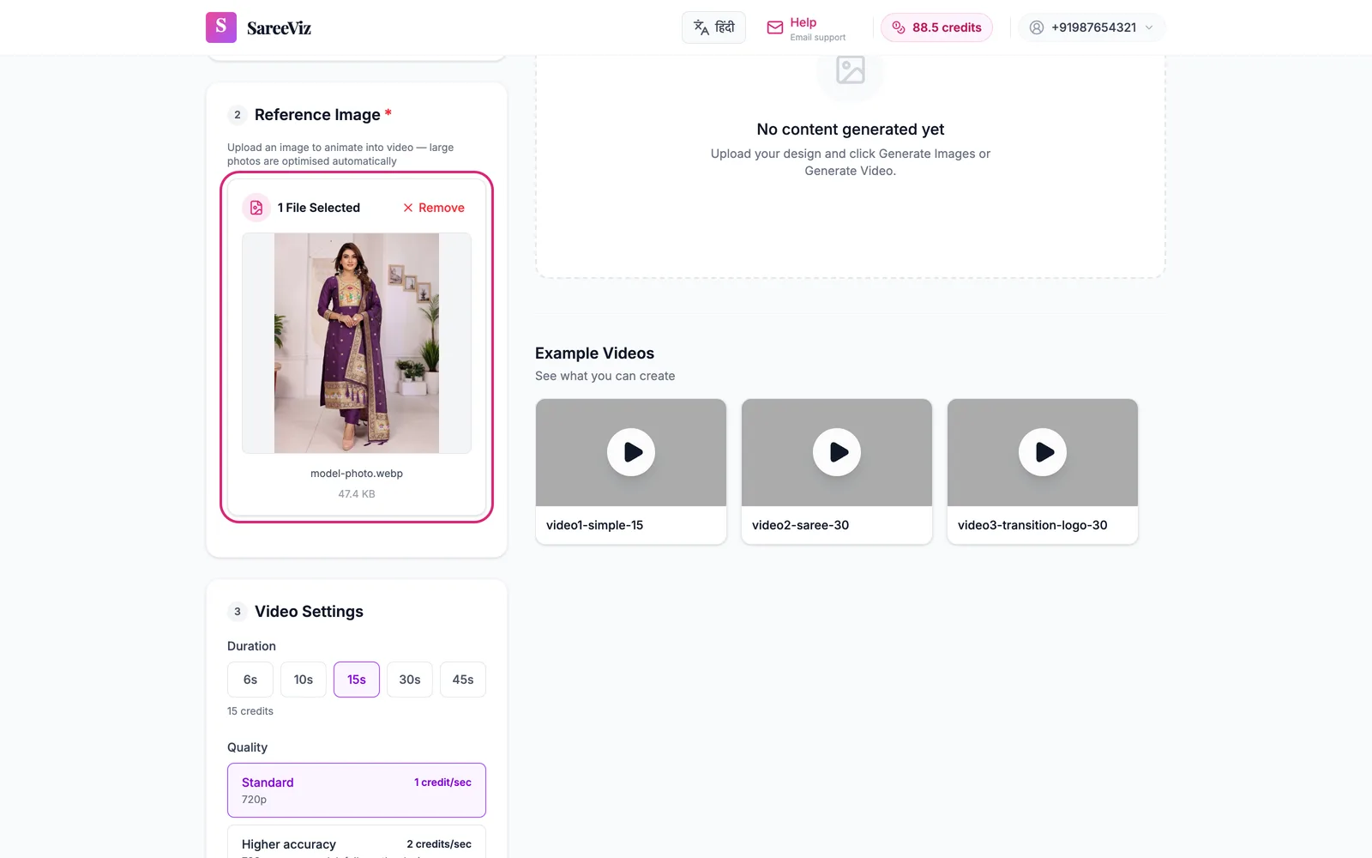
Task: Click the Video Settings section heading
Action: click(309, 612)
